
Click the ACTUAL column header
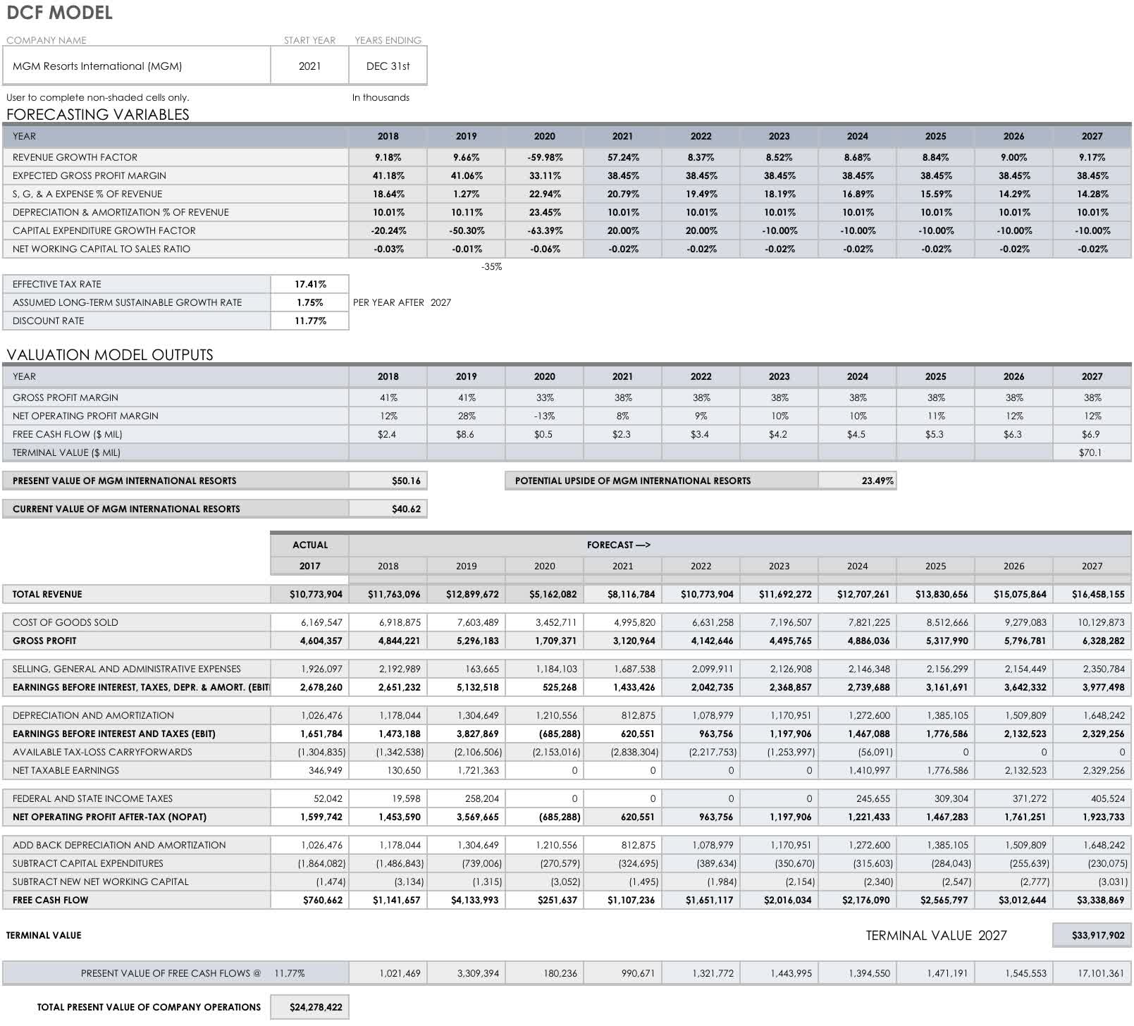tap(309, 545)
